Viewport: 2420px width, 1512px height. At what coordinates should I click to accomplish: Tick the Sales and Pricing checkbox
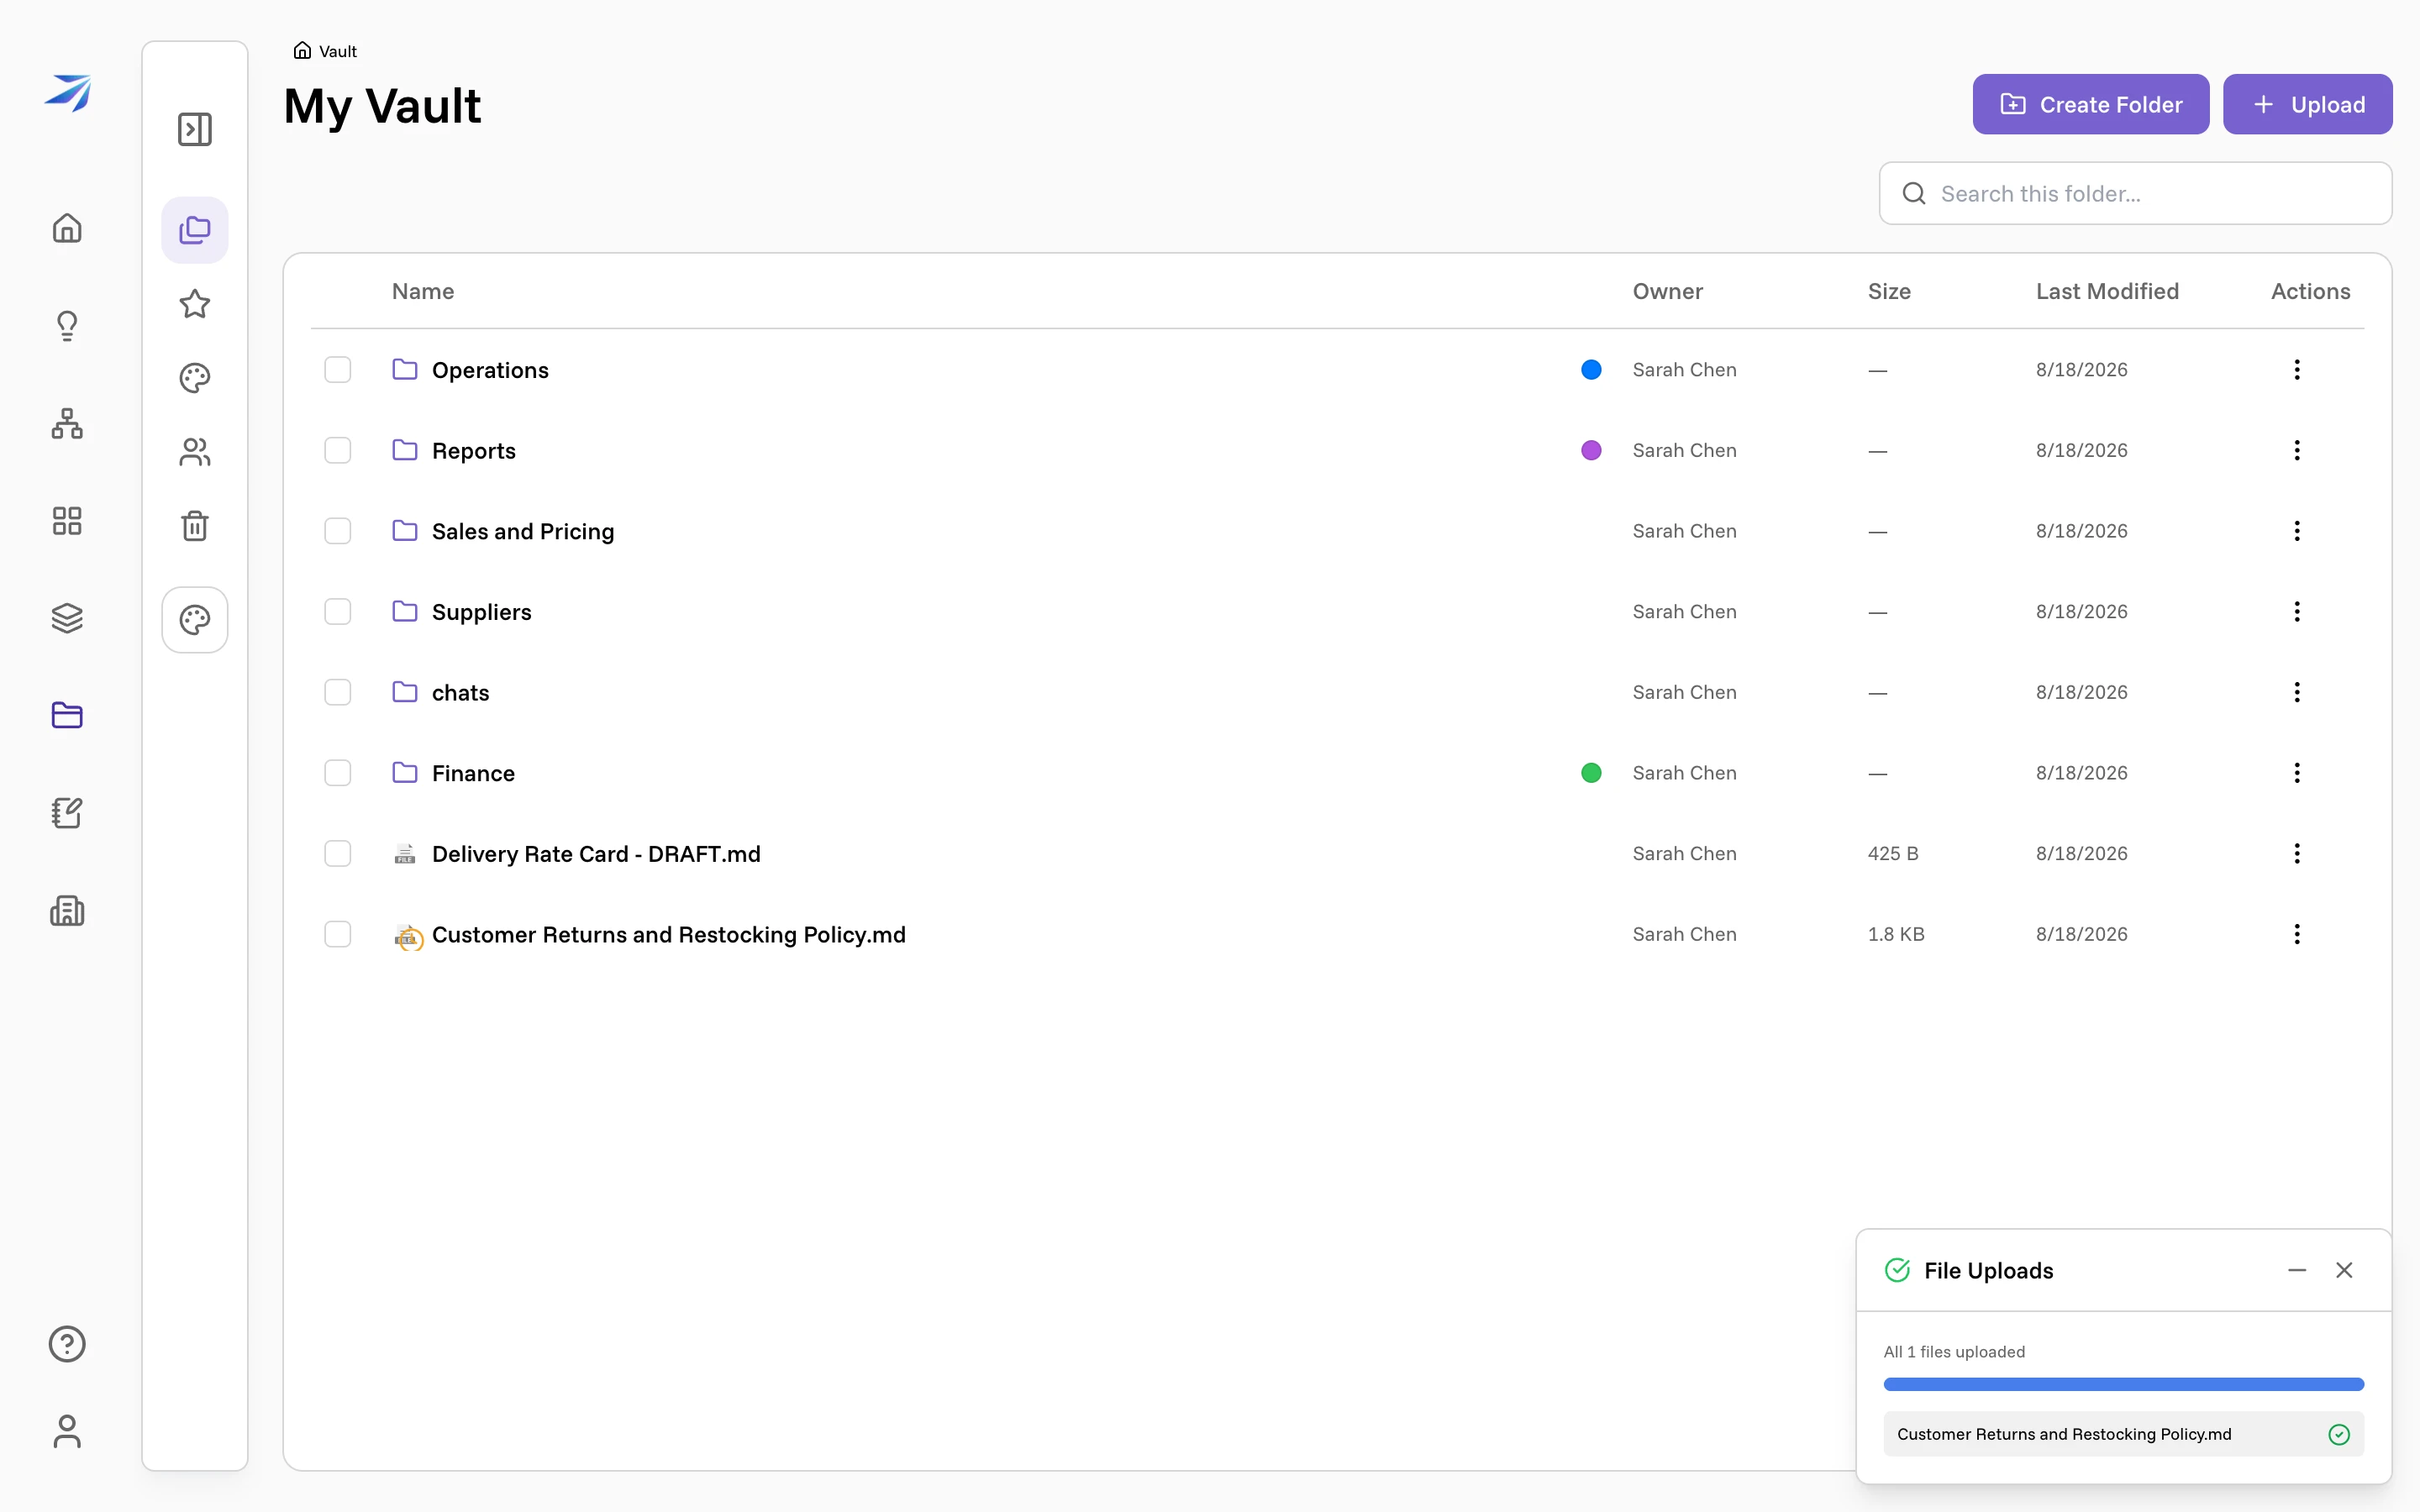[338, 531]
